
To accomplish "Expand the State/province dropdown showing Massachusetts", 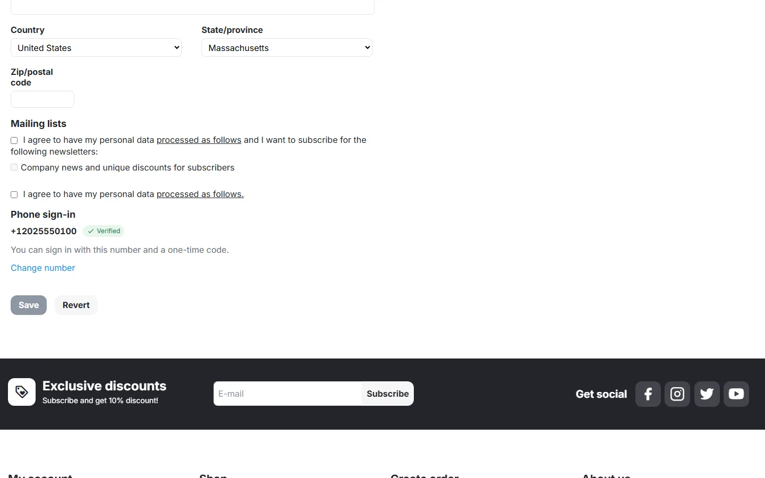I will pos(287,48).
